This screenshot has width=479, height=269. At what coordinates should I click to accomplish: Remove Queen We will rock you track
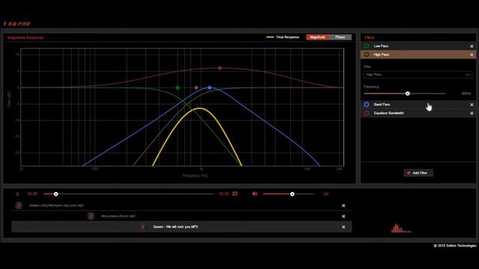[x=344, y=227]
